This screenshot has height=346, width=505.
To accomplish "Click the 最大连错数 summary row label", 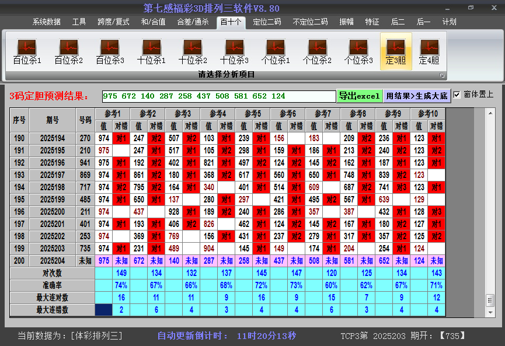I will (52, 310).
